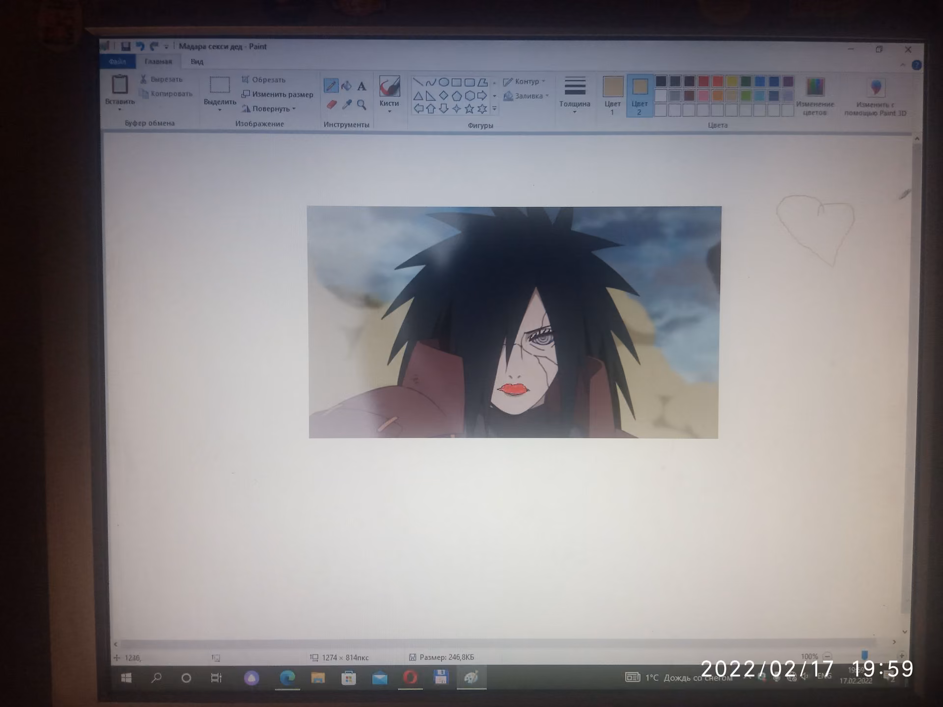
Task: Choose the curve shape
Action: (431, 82)
